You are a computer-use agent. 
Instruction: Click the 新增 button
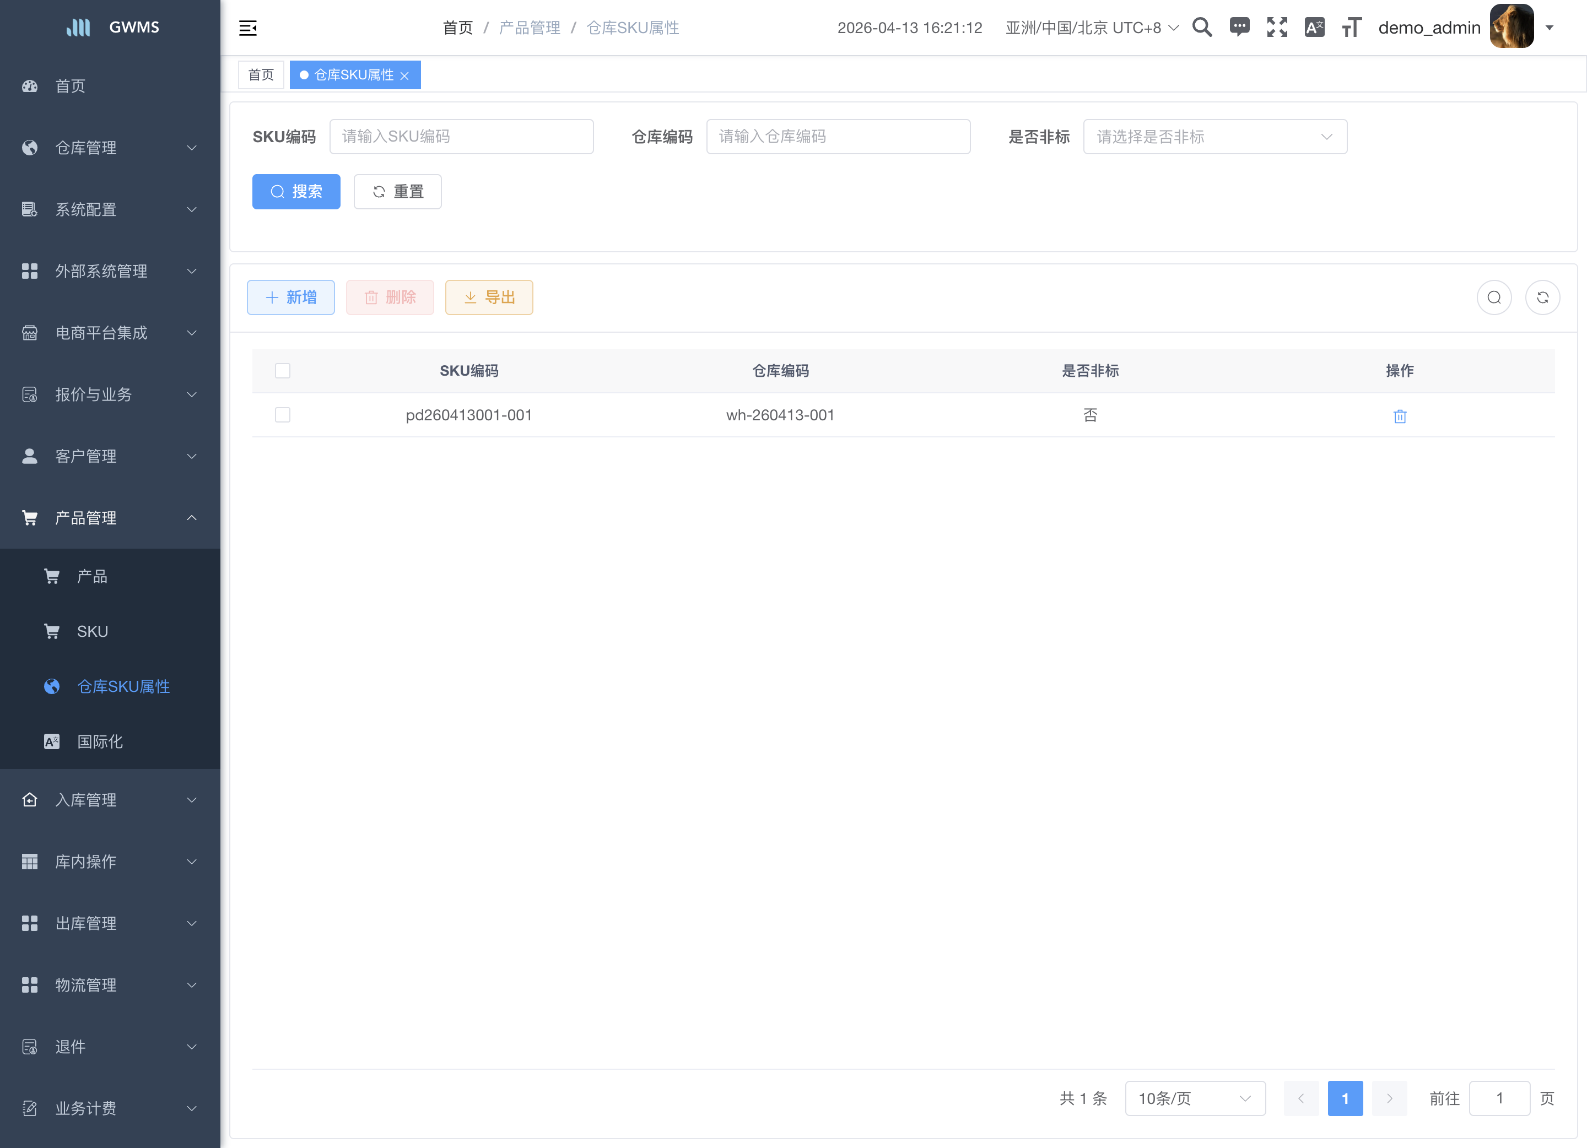pyautogui.click(x=290, y=297)
